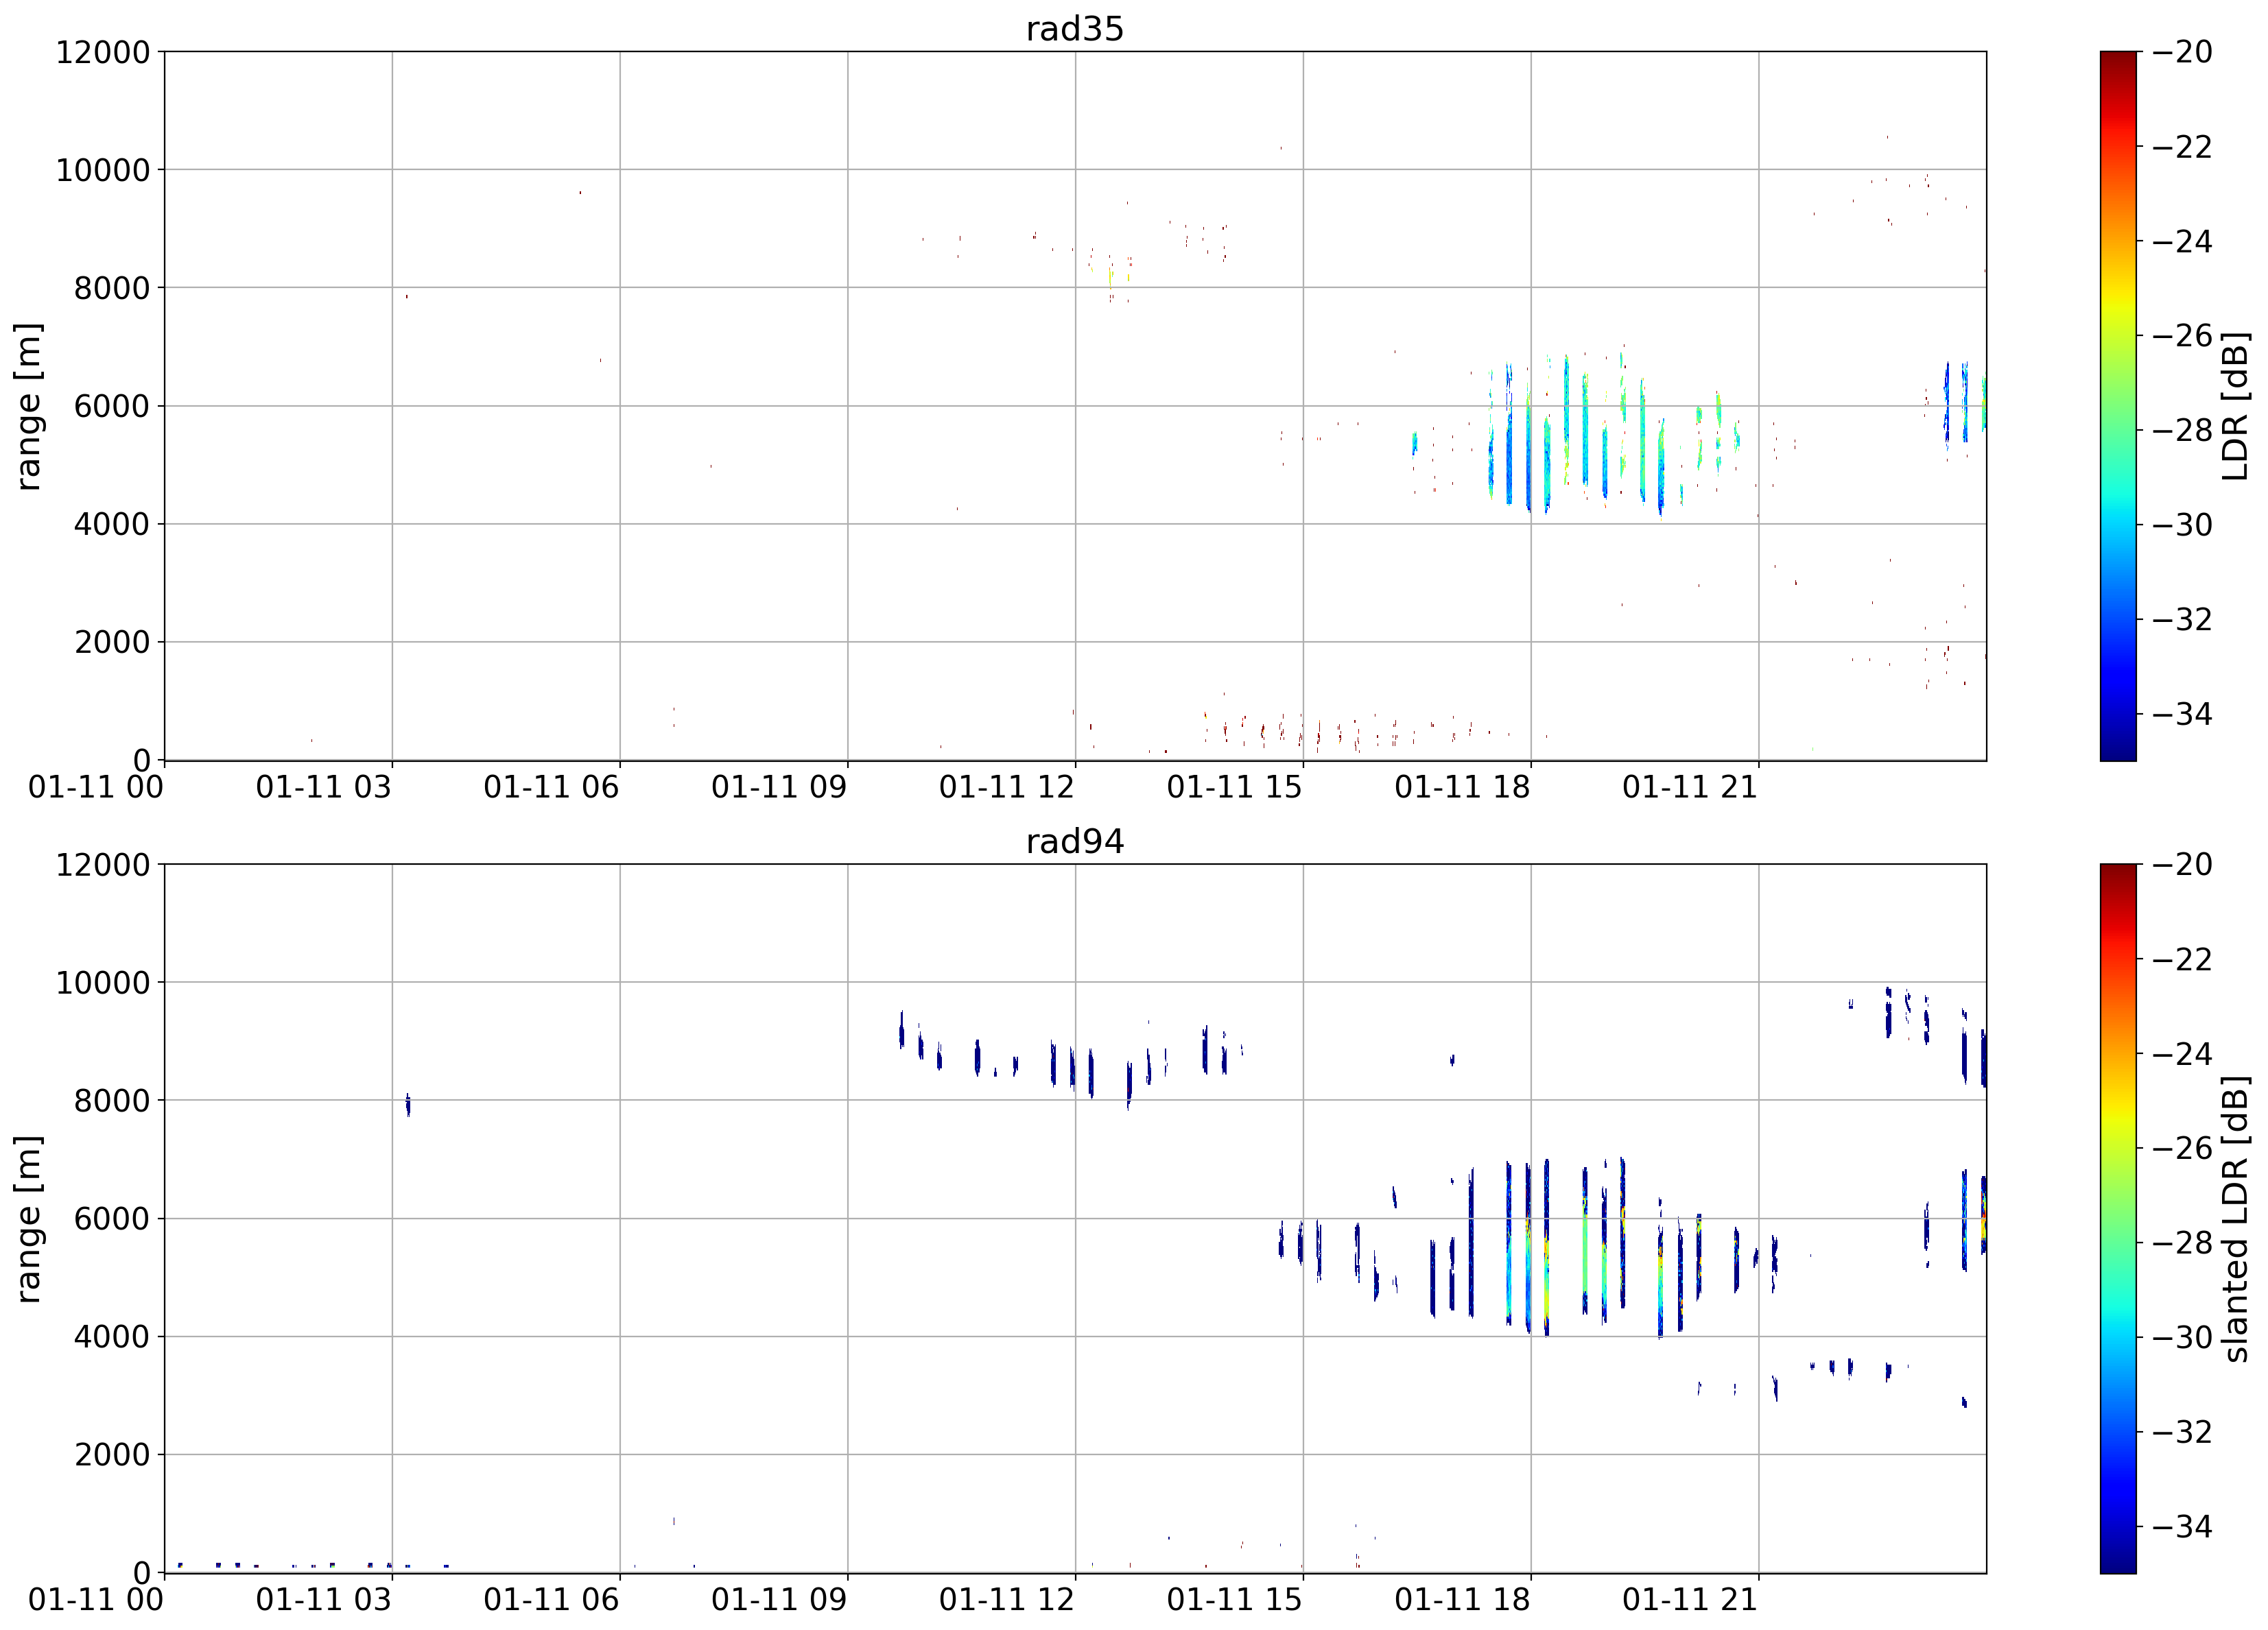Select the −22 tick on slanted LDR colorbar
This screenshot has height=1630, width=2268.
pos(2182,959)
